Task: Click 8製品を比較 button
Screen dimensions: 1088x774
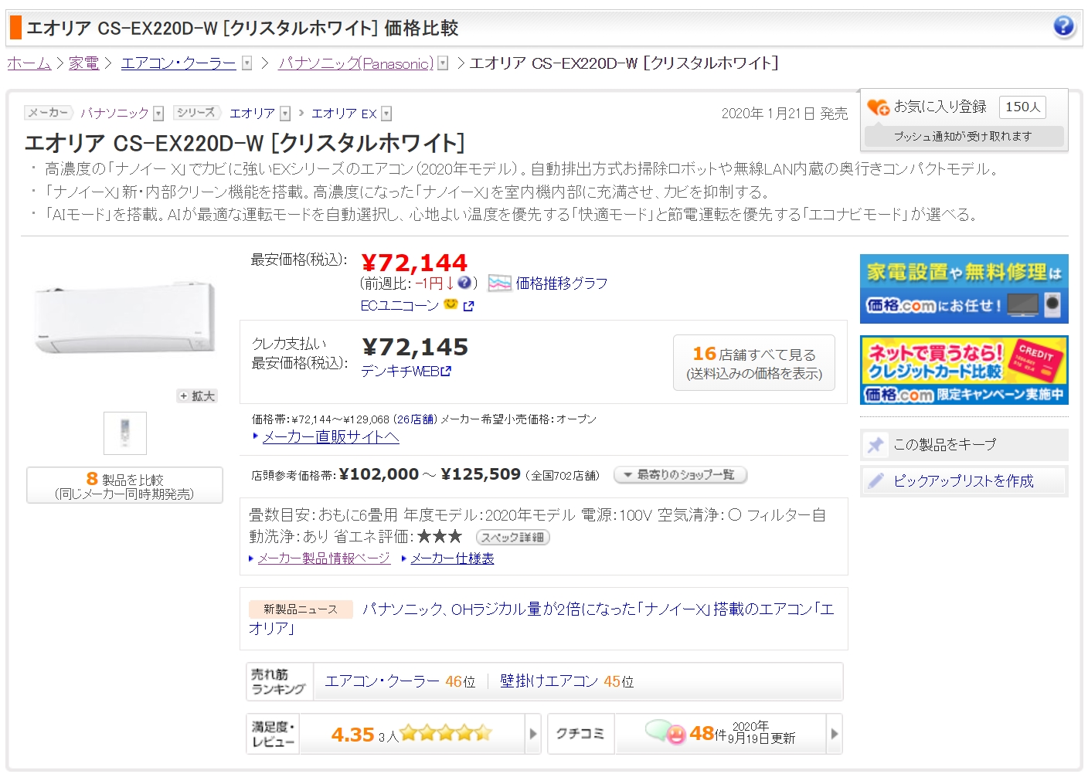Action: [x=124, y=486]
